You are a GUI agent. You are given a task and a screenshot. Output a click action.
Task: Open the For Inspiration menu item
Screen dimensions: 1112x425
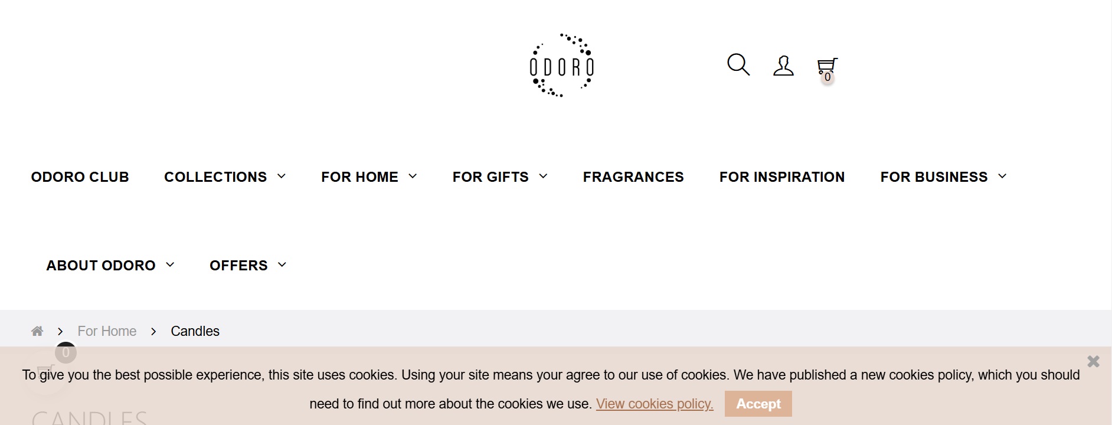782,176
